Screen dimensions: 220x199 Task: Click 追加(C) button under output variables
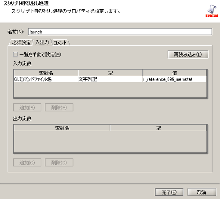pyautogui.click(x=27, y=162)
